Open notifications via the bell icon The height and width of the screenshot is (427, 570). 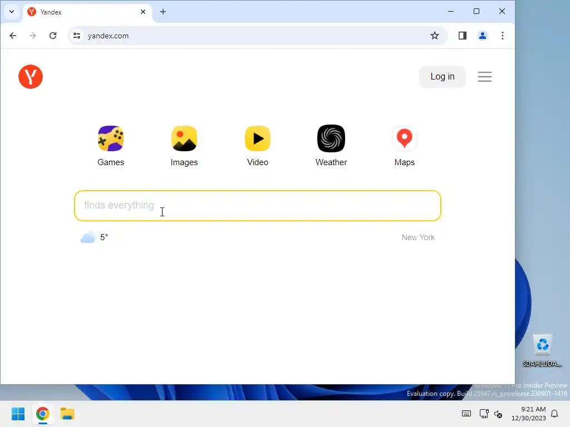555,414
